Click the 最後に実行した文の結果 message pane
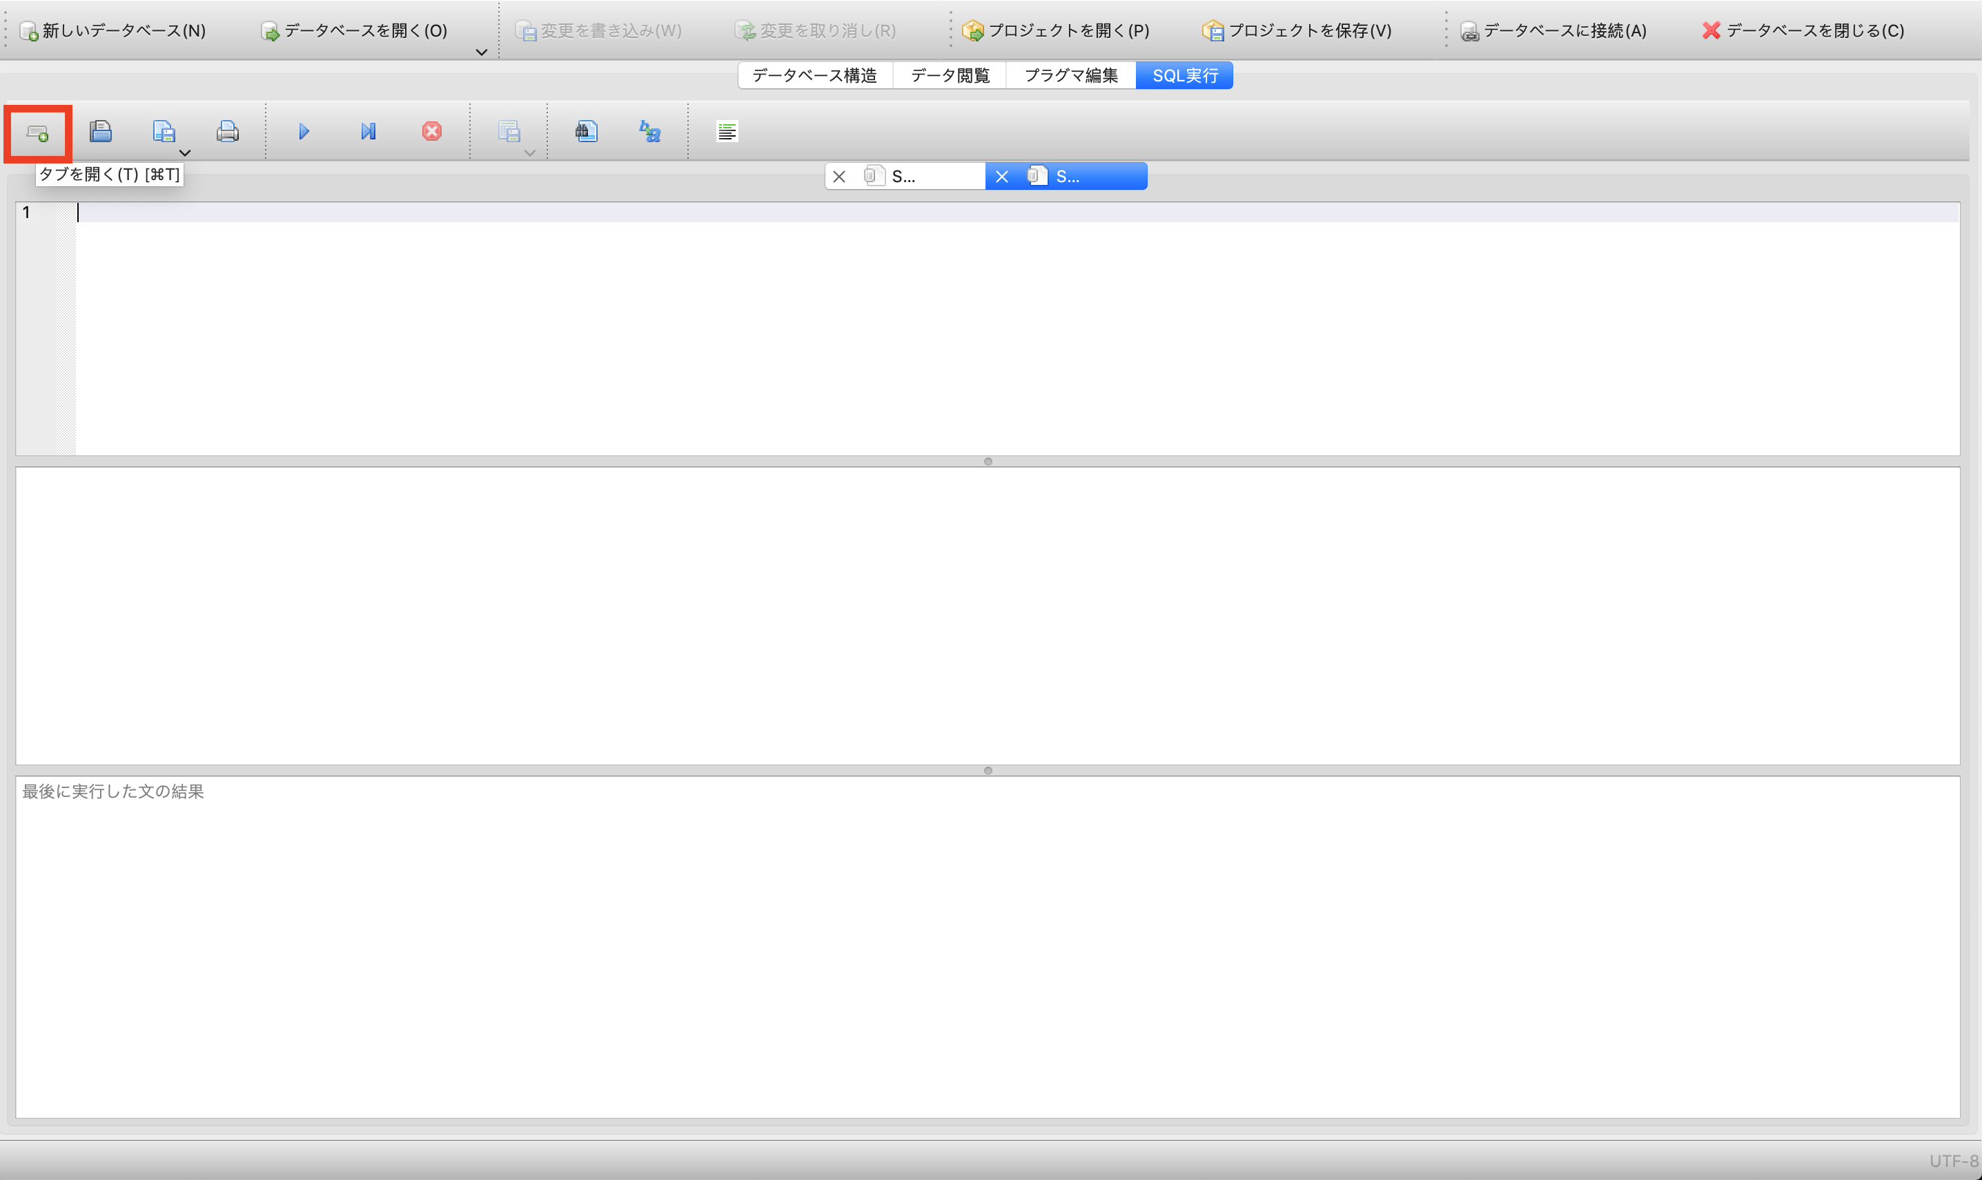The width and height of the screenshot is (1982, 1180). coord(988,947)
